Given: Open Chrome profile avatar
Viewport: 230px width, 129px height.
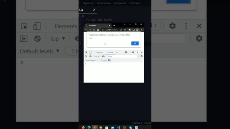Looking at the screenshot, I should pos(137,30).
